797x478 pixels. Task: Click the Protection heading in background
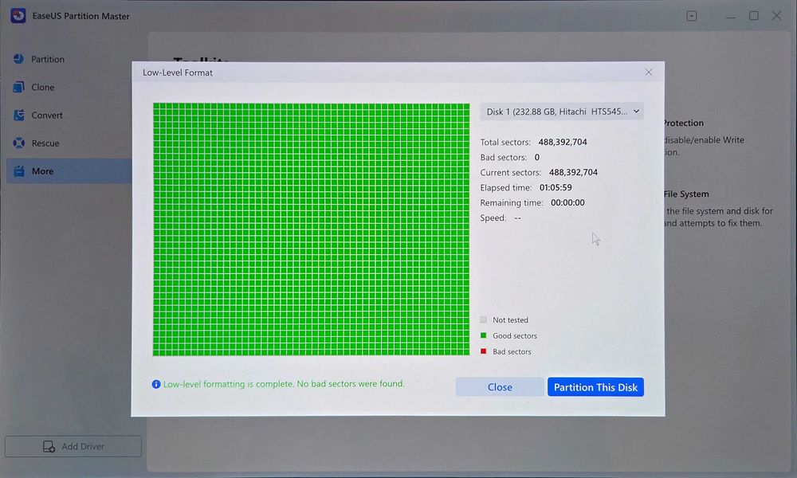pos(684,123)
